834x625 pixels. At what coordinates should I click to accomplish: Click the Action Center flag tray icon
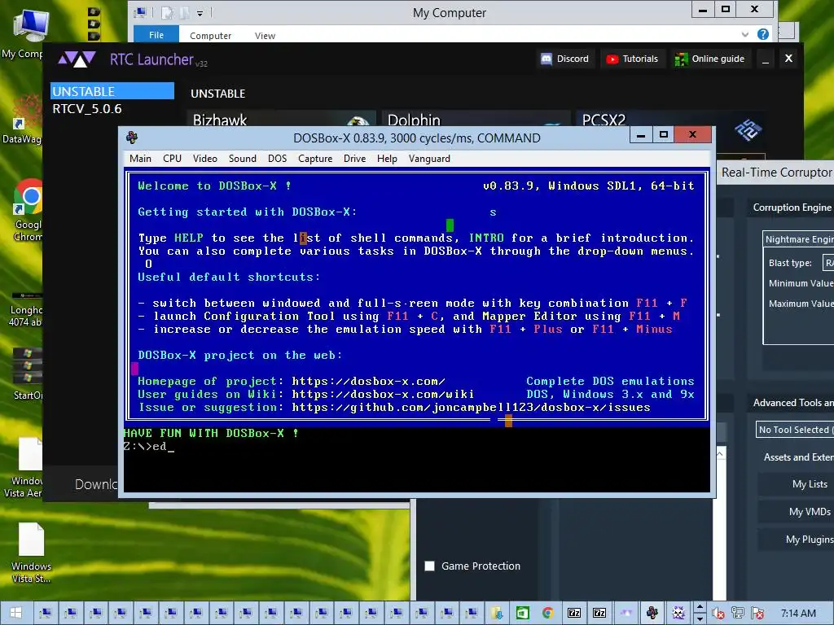click(x=758, y=614)
